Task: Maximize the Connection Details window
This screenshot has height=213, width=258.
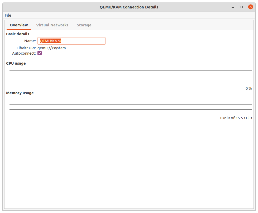Action: click(x=242, y=7)
